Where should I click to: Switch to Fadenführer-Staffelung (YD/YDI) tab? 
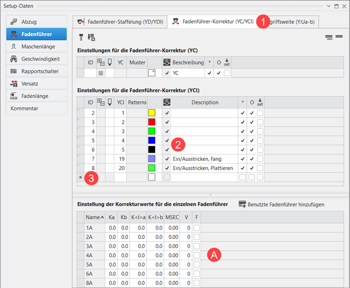pyautogui.click(x=119, y=22)
